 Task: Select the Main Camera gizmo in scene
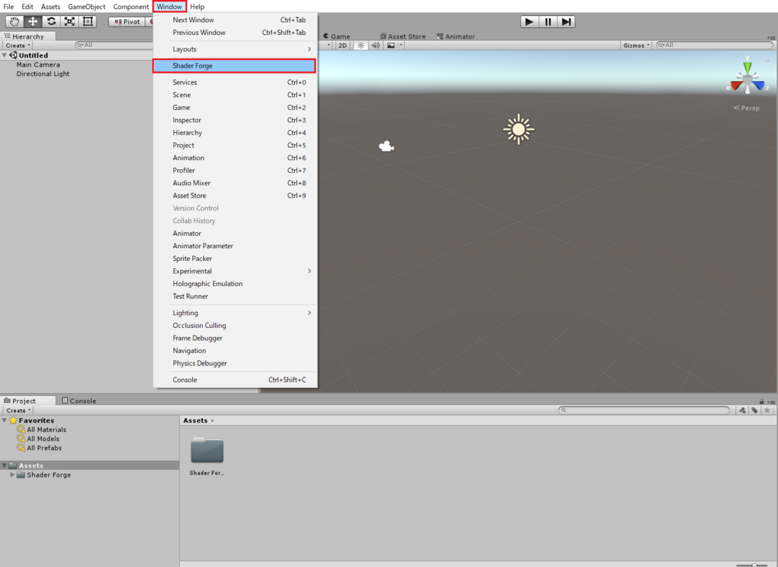pyautogui.click(x=386, y=146)
